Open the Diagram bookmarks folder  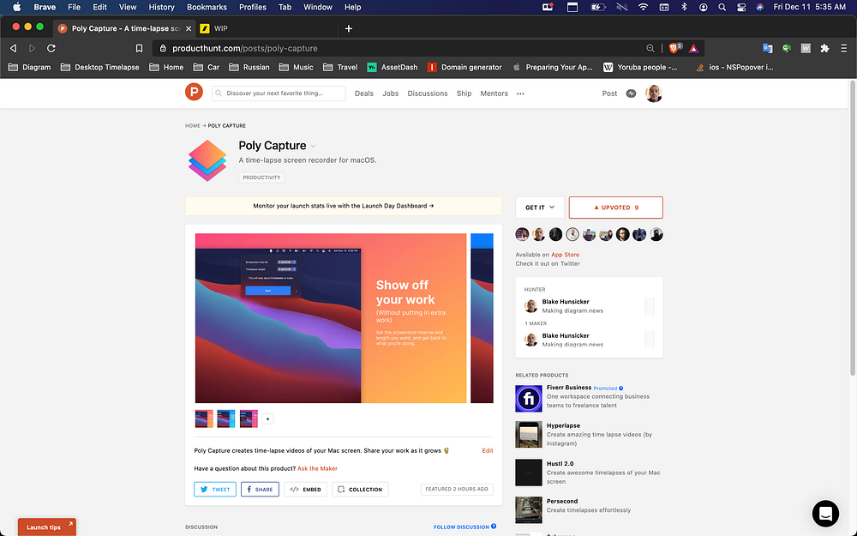tap(29, 67)
